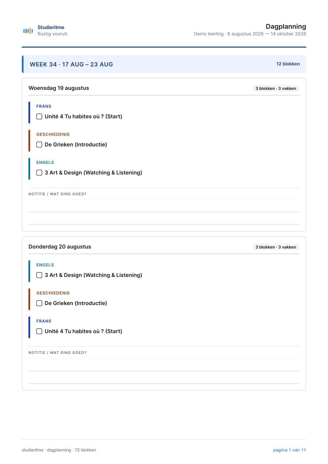The height and width of the screenshot is (464, 328).
Task: Click the pagina 1 van 11 link
Action: [x=289, y=450]
